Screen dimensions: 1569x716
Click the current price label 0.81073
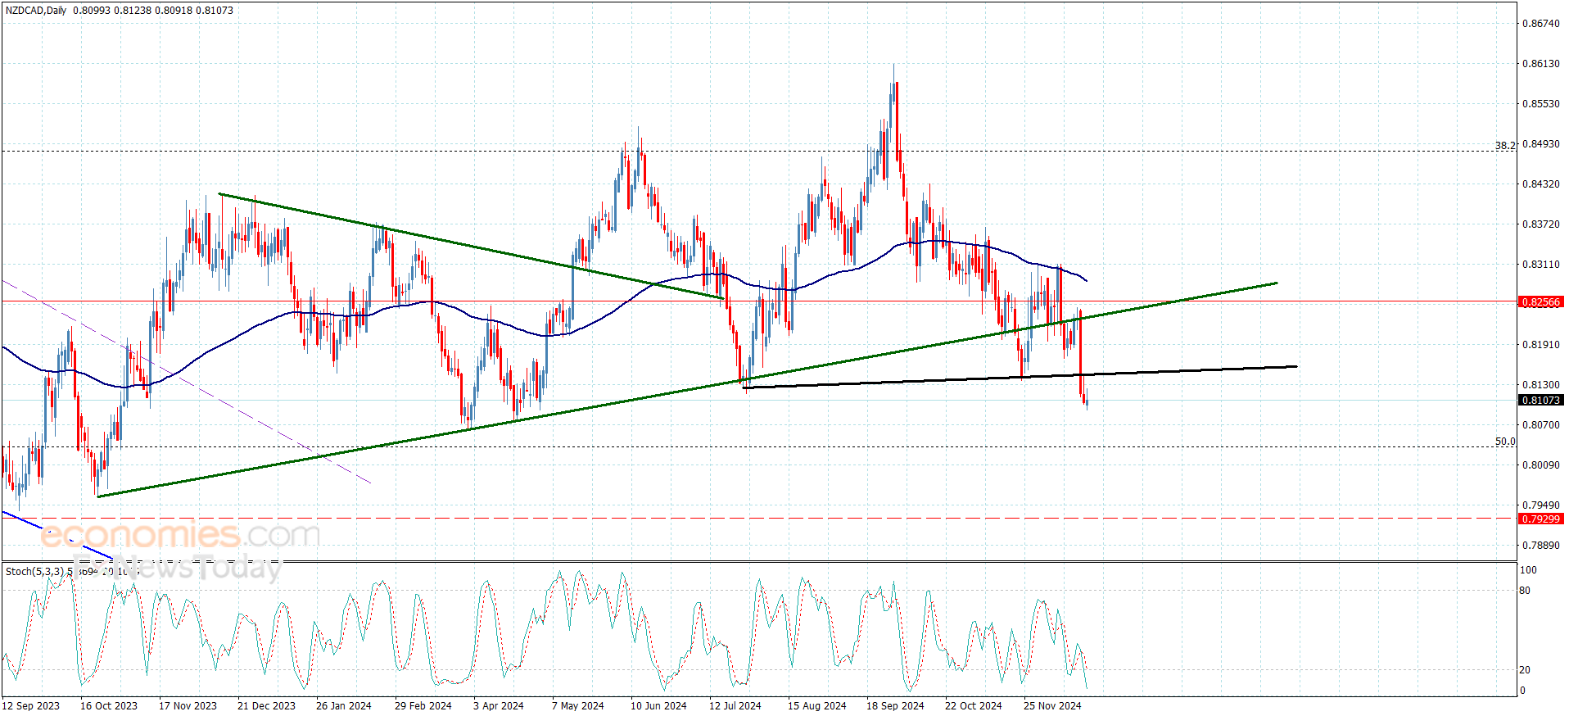[x=1540, y=401]
